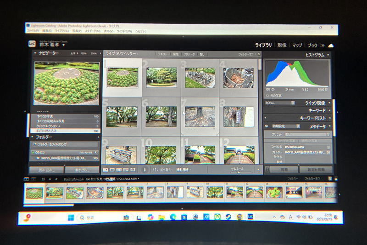Select the Grid view icon in toolbar
367x245 pixels.
[105, 170]
